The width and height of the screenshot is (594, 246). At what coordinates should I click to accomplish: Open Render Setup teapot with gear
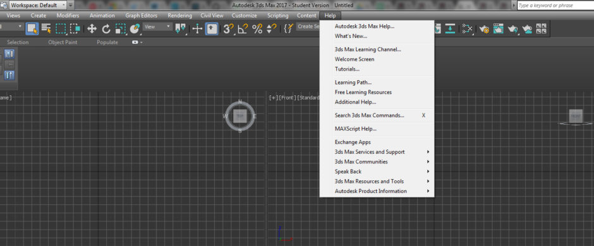(484, 29)
